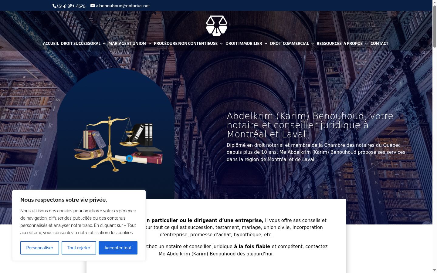Expand the Mariage et union submenu arrow
Viewport: 437px width, 273px height.
(x=150, y=44)
